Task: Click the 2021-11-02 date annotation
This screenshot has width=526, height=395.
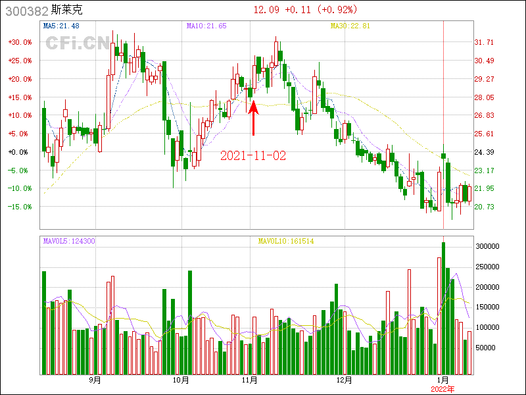Action: click(x=253, y=156)
